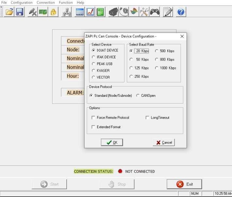Image resolution: width=232 pixels, height=197 pixels.
Task: Open the blue window list icon
Action: tap(80, 12)
